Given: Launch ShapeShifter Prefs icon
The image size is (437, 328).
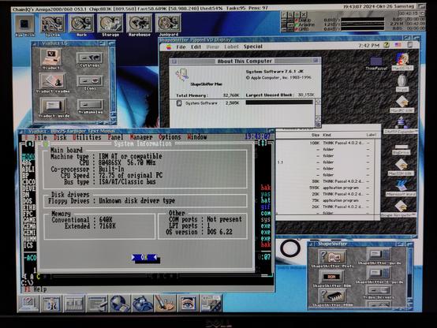Looking at the screenshot, I should [x=332, y=259].
